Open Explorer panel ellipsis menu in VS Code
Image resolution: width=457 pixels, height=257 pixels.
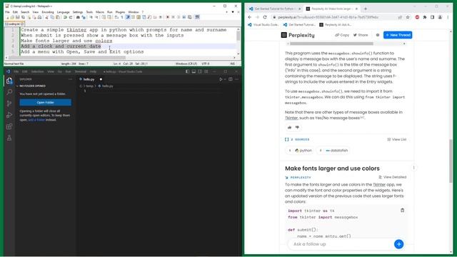(70, 79)
